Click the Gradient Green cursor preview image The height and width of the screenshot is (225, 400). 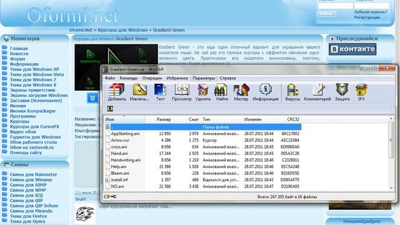[x=116, y=67]
